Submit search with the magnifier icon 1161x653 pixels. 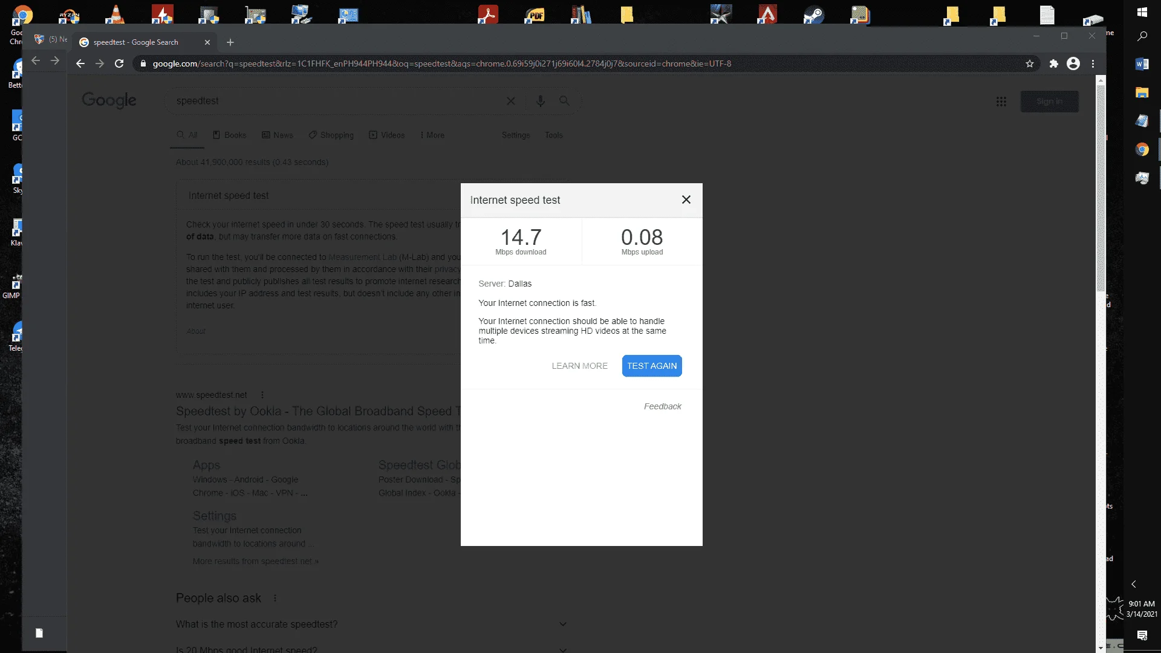pyautogui.click(x=564, y=101)
